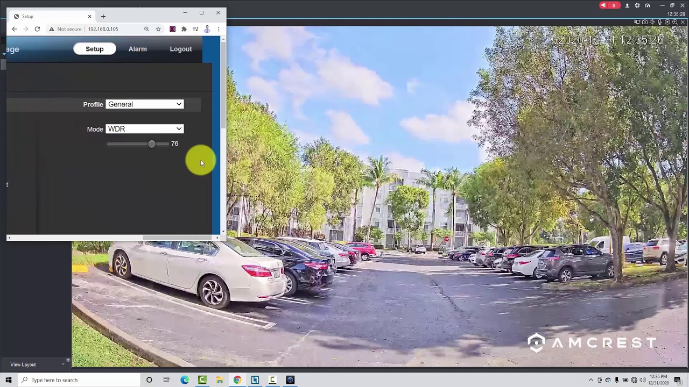Open the View Layout dropdown
Viewport: 689px width, 387px height.
coord(38,364)
